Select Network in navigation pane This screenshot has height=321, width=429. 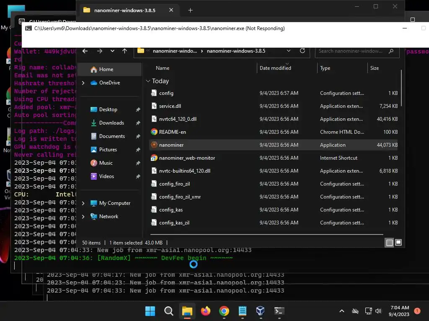coord(109,217)
